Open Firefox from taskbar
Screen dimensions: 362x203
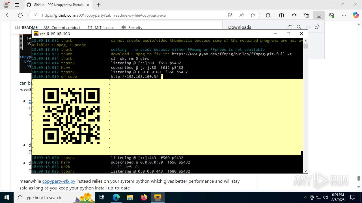click(144, 197)
